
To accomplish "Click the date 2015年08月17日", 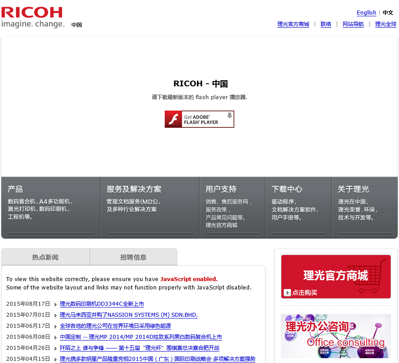I will [x=28, y=304].
